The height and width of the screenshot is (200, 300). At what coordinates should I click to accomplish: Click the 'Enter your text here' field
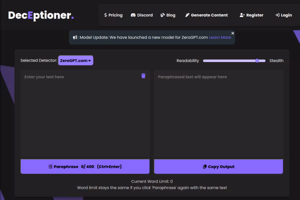point(85,114)
